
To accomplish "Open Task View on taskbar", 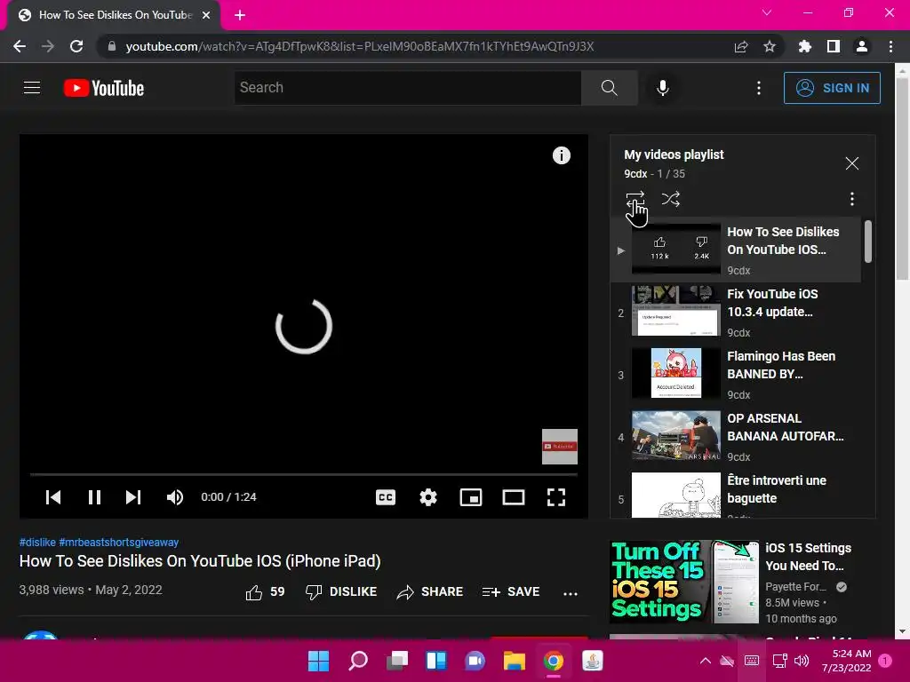I will coord(397,661).
